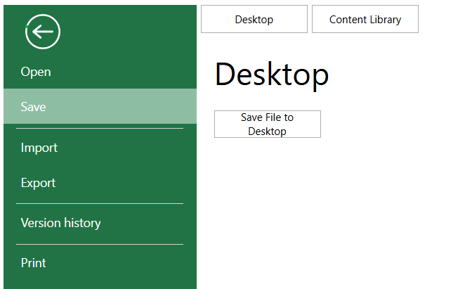Return to the document using the back arrow
Screen dimensions: 465x289
click(x=43, y=32)
